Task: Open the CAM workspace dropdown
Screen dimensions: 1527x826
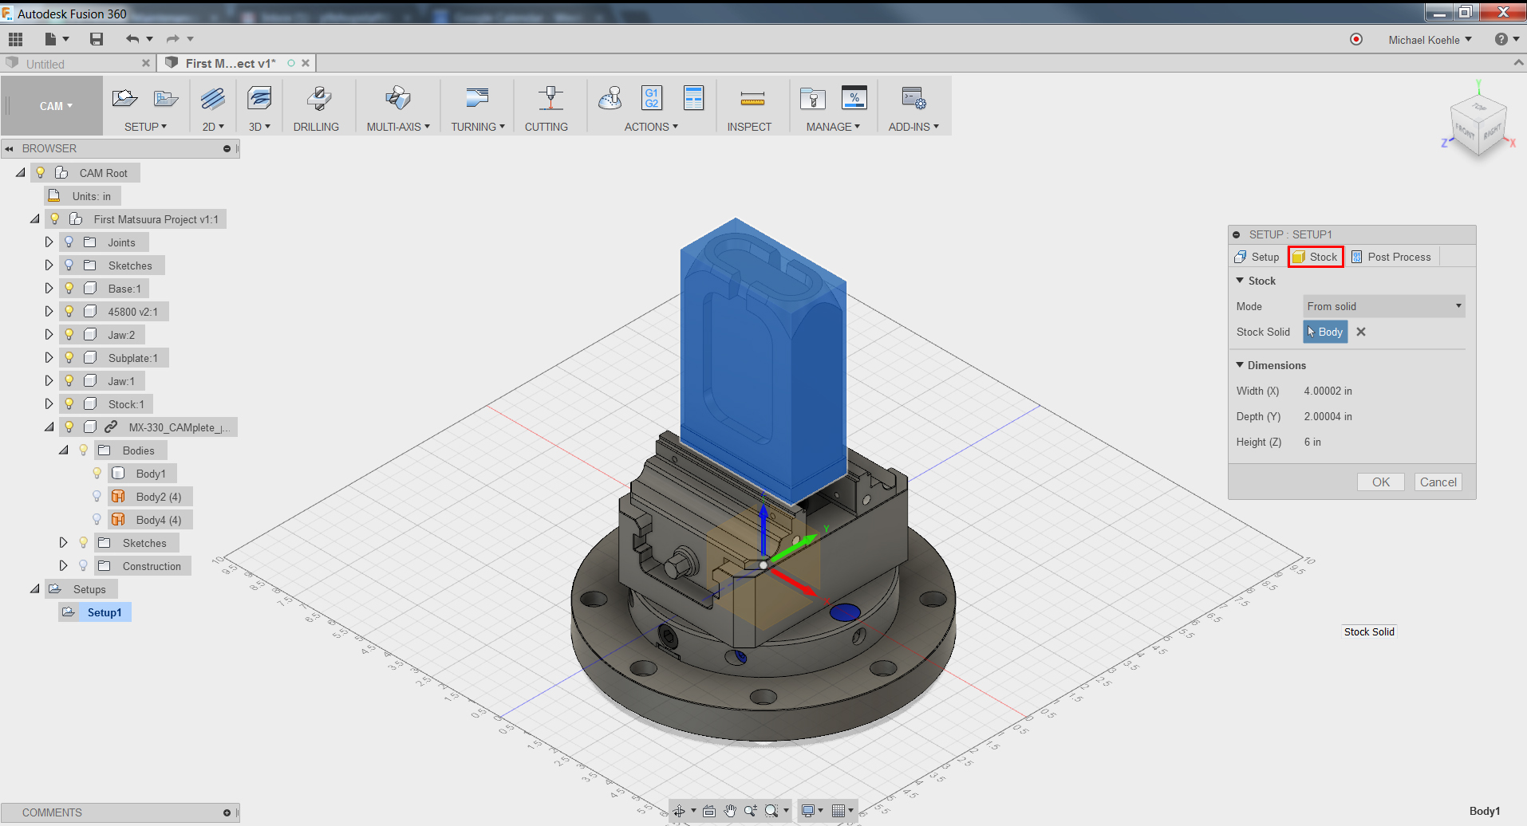Action: point(56,106)
